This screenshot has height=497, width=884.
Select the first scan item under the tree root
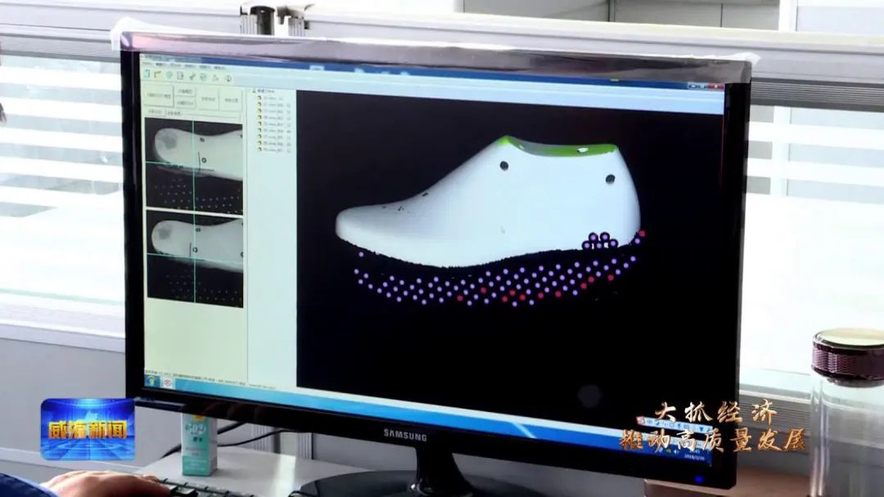pos(271,98)
